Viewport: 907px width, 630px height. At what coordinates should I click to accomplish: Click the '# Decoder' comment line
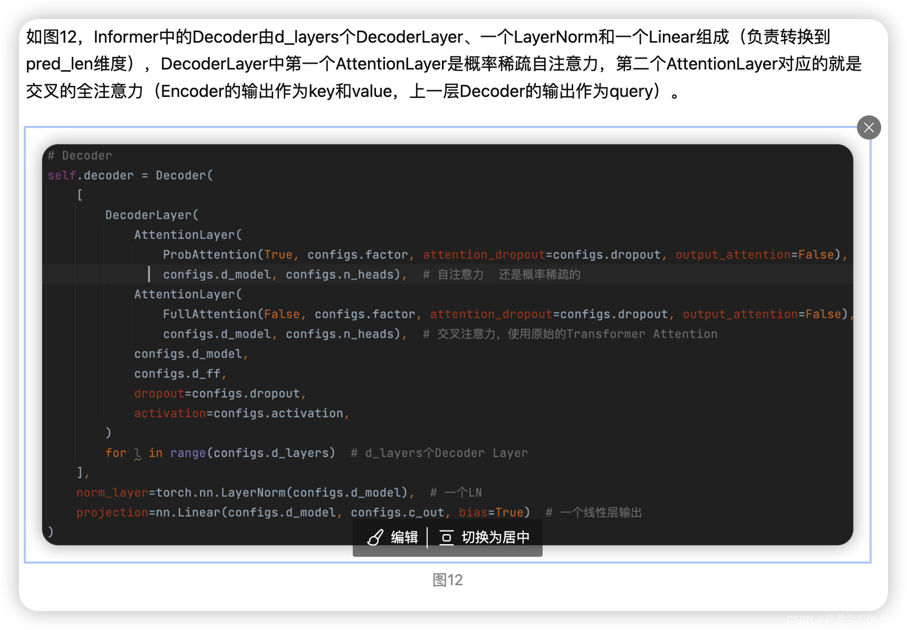point(80,155)
